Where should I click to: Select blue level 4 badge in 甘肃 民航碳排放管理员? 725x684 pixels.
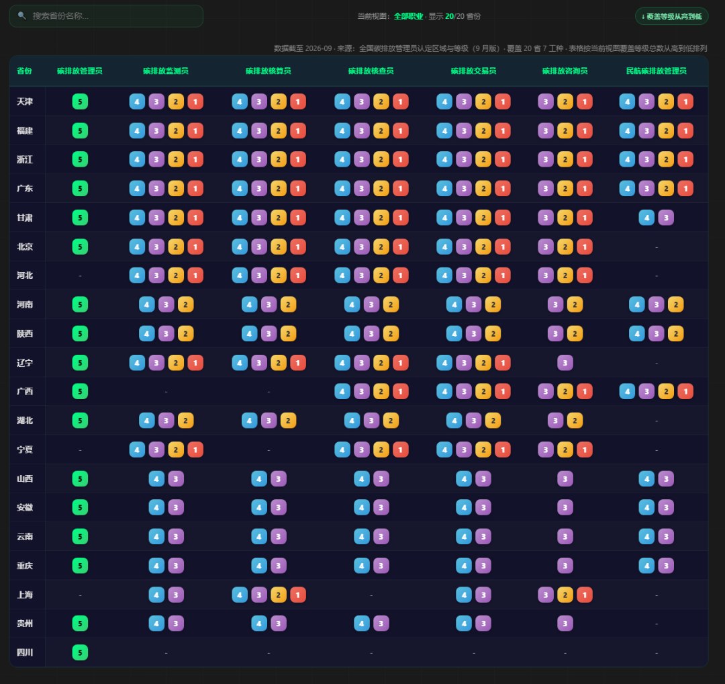[646, 218]
